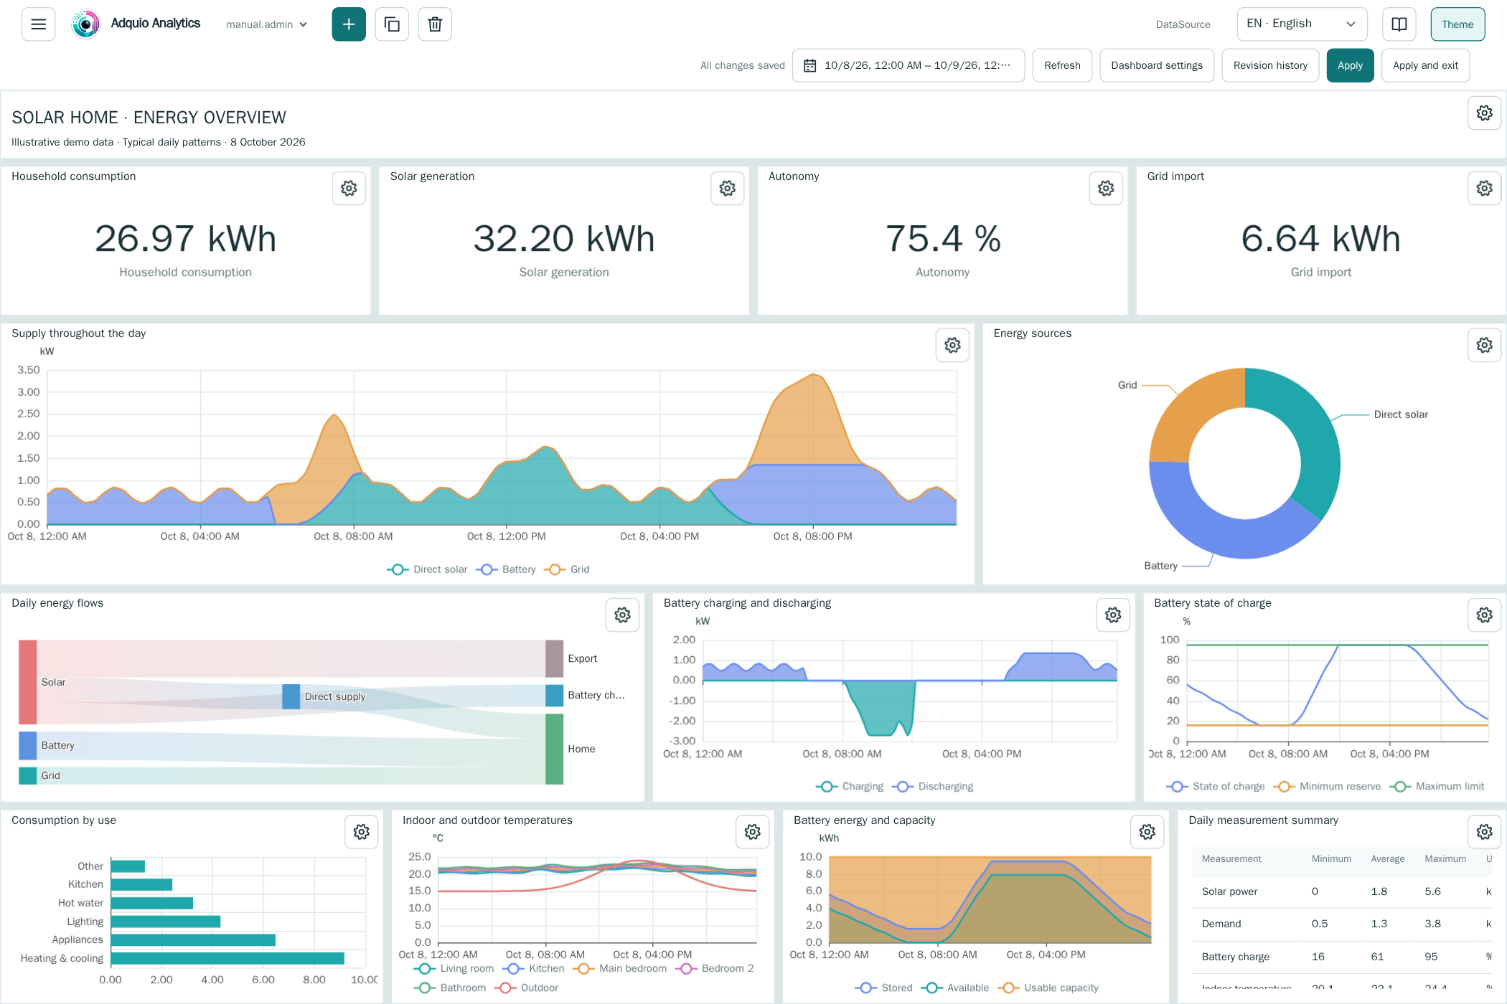Image resolution: width=1507 pixels, height=1004 pixels.
Task: Open Dashboard settings
Action: [1157, 65]
